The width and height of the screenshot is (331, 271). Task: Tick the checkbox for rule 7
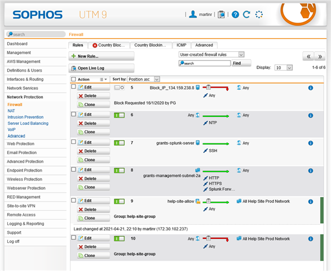point(73,142)
